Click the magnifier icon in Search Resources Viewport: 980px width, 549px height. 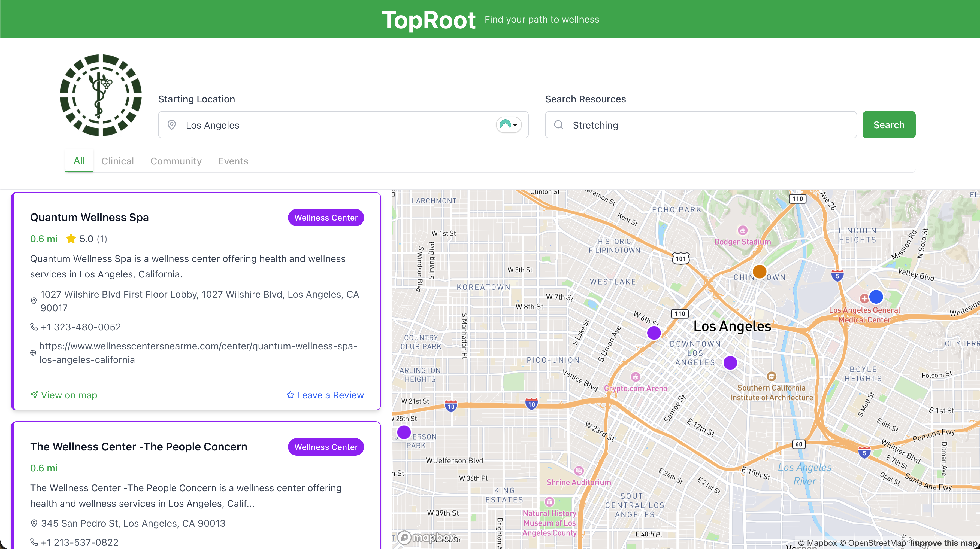(558, 125)
